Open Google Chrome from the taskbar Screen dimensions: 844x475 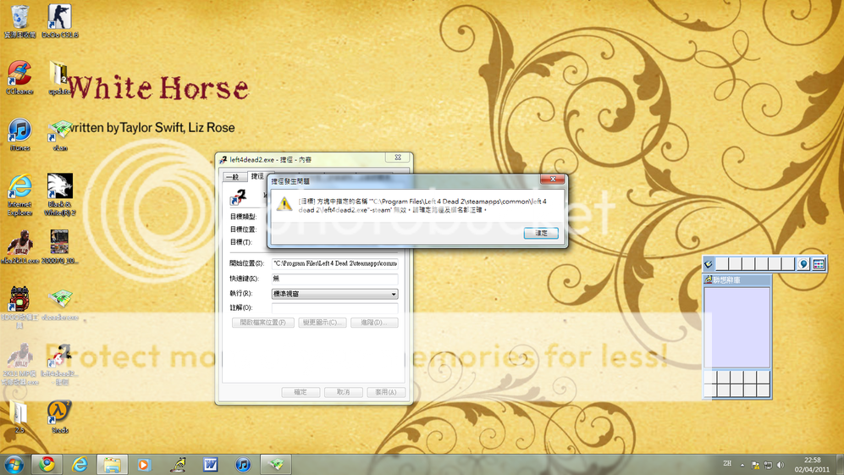tap(47, 464)
